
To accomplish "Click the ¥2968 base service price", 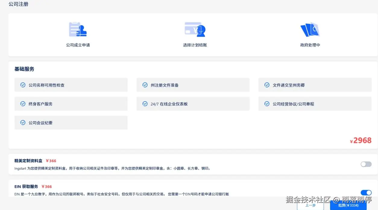I will (361, 141).
